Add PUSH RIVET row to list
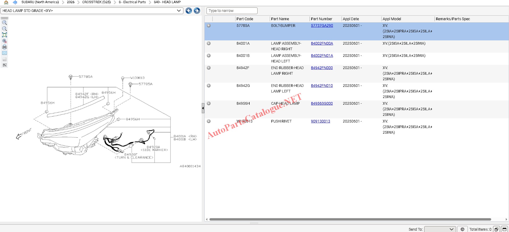Image resolution: width=509 pixels, height=232 pixels. tap(209, 121)
